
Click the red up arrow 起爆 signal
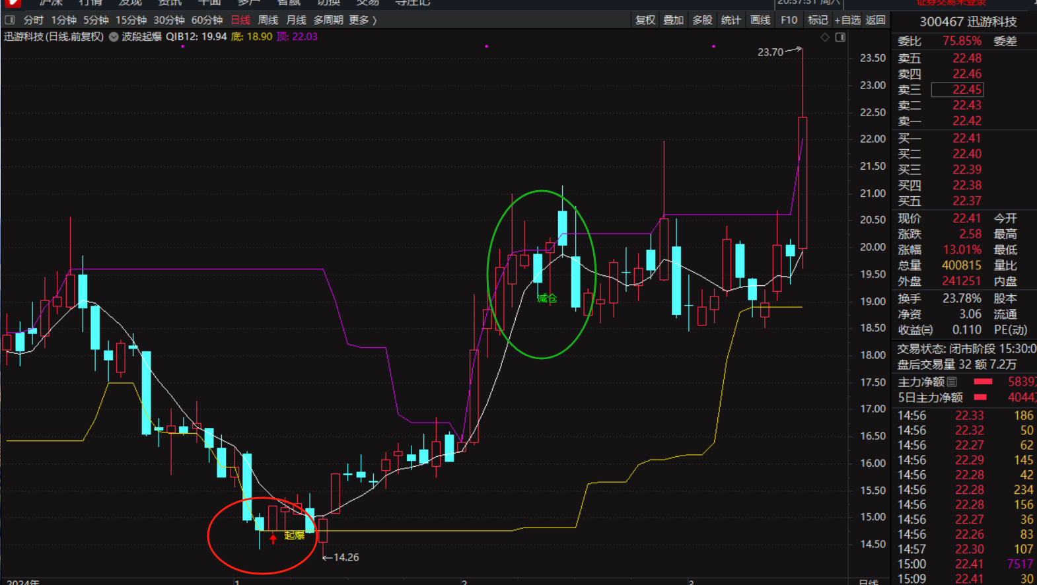(x=273, y=539)
